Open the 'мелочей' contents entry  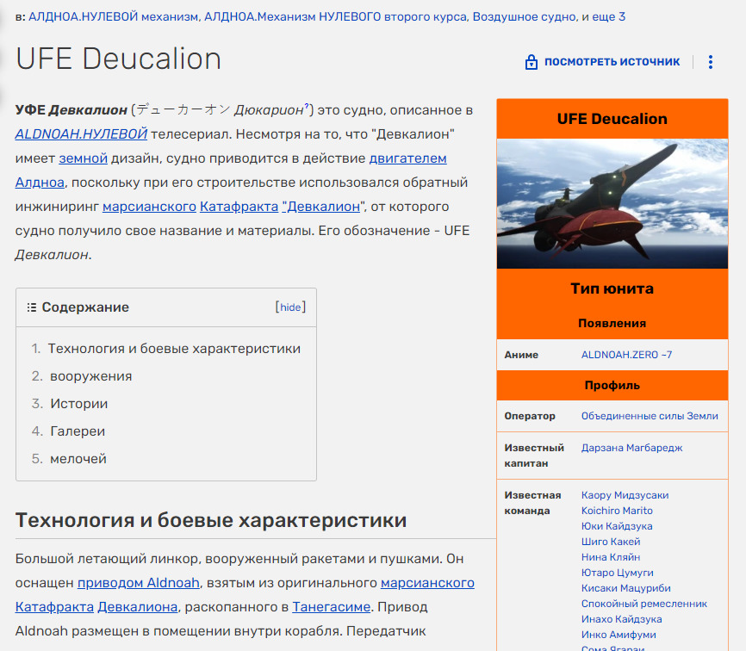point(78,459)
